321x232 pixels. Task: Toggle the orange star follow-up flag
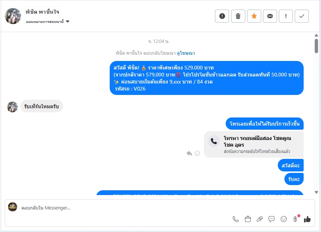pos(254,16)
